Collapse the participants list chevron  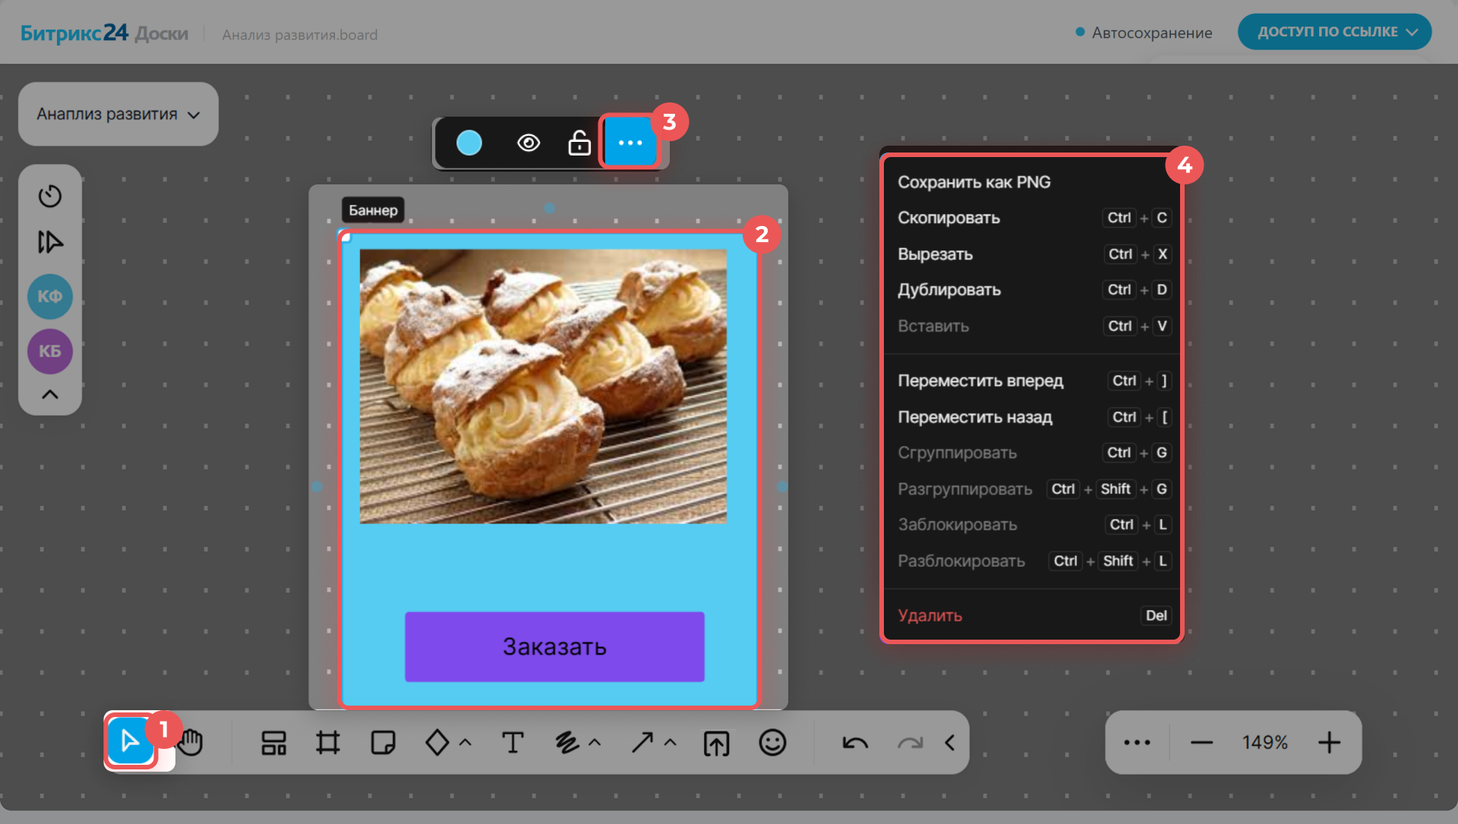pos(50,395)
